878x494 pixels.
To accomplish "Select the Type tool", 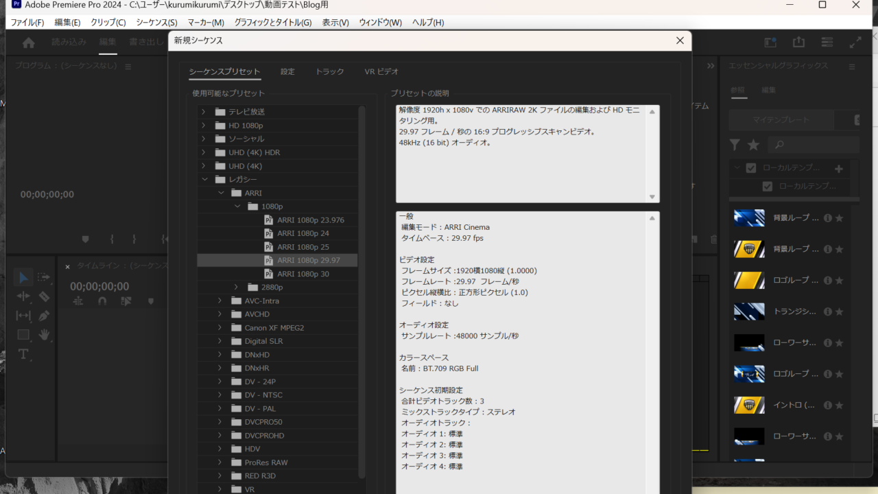I will coord(23,354).
